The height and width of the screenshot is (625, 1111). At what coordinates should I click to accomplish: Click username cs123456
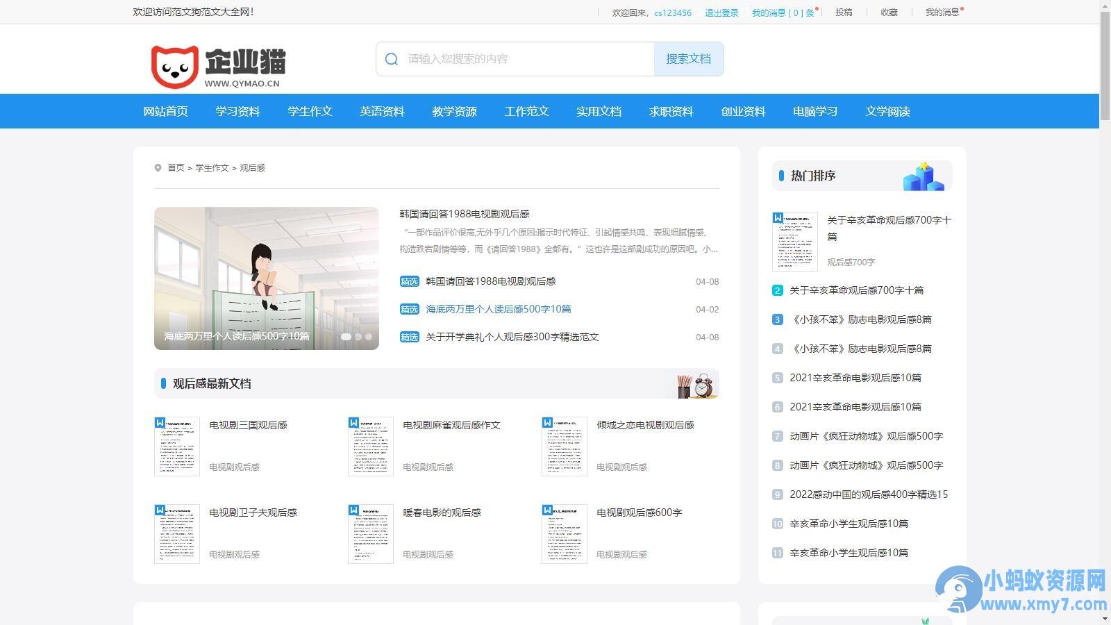[x=673, y=12]
